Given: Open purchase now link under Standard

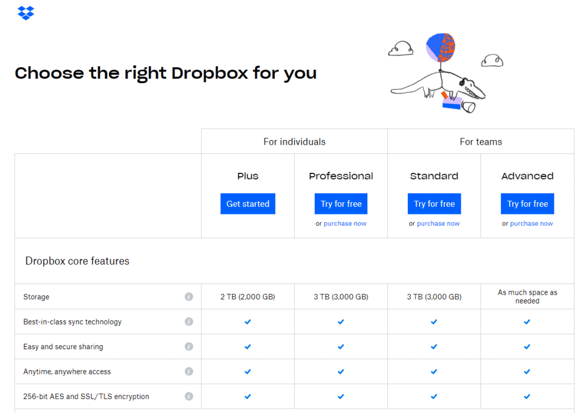Looking at the screenshot, I should (438, 224).
